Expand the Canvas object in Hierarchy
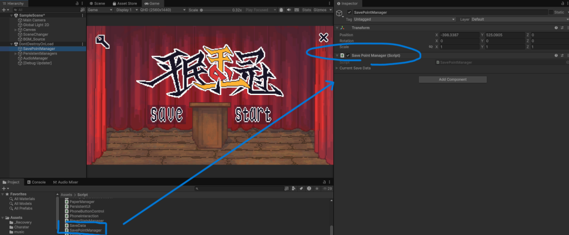Image resolution: width=569 pixels, height=235 pixels. point(16,30)
